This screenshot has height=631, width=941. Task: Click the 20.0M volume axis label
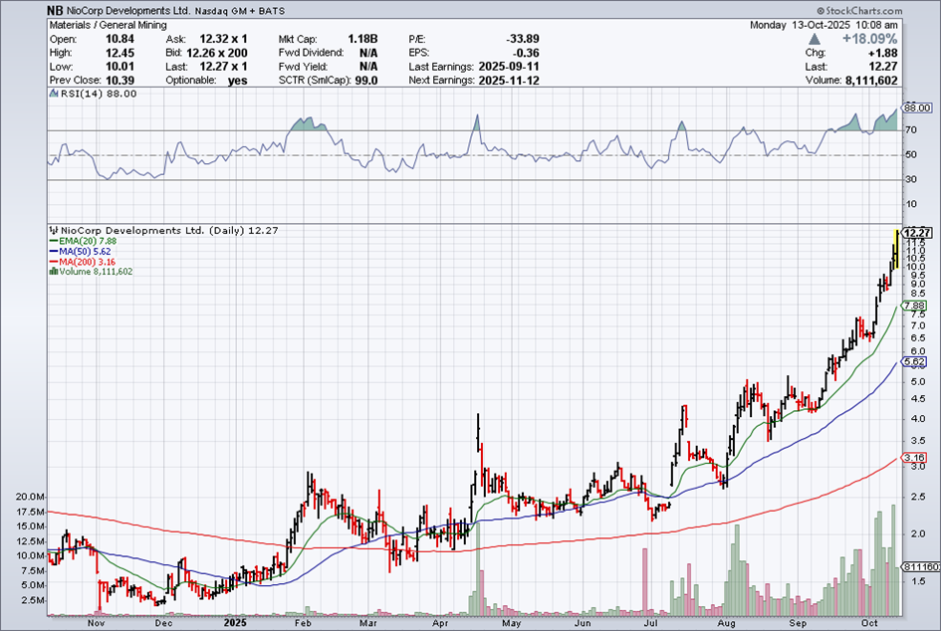coord(31,497)
